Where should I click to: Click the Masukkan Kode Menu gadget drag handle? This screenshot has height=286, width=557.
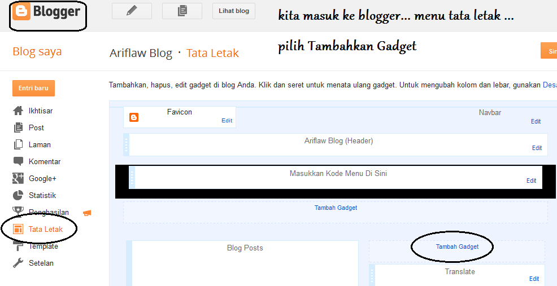click(132, 177)
